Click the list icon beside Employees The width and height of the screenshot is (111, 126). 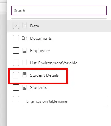click(25, 50)
